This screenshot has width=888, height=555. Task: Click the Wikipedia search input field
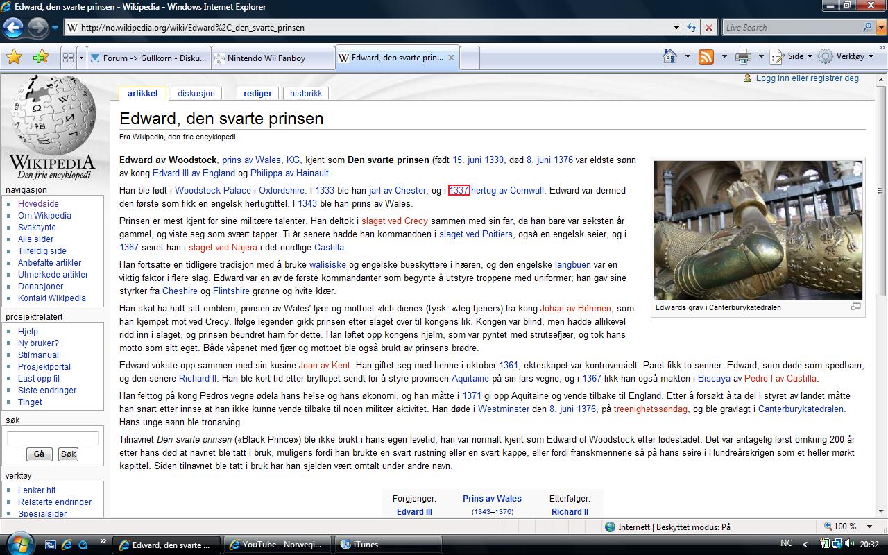pyautogui.click(x=52, y=438)
